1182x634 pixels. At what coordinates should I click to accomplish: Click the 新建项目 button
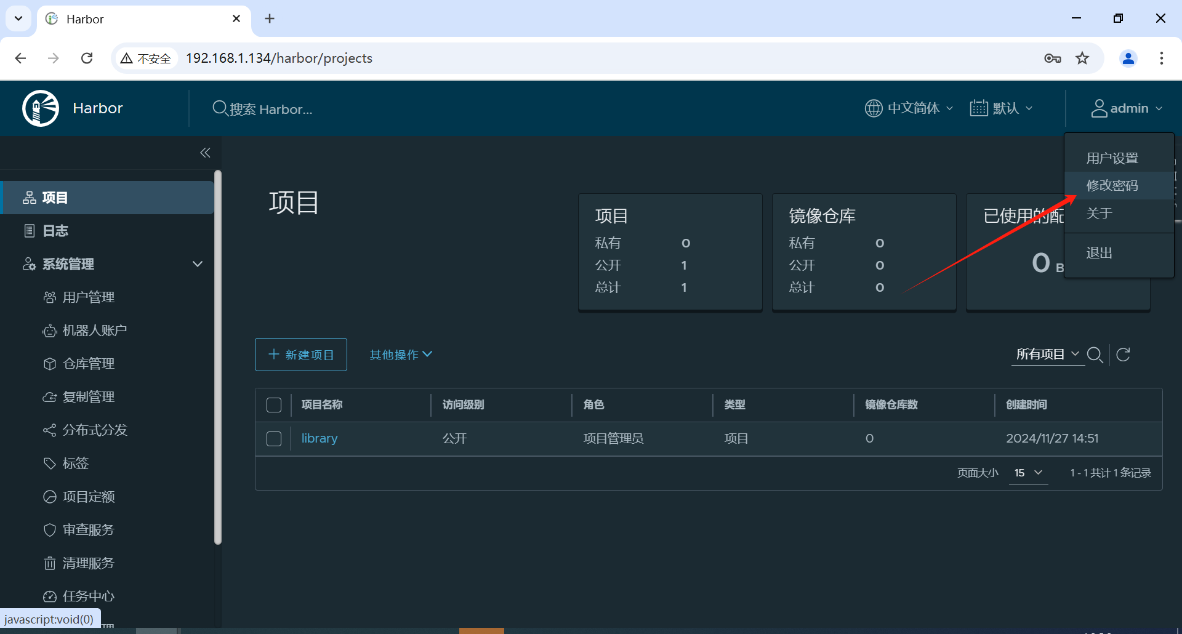(301, 355)
